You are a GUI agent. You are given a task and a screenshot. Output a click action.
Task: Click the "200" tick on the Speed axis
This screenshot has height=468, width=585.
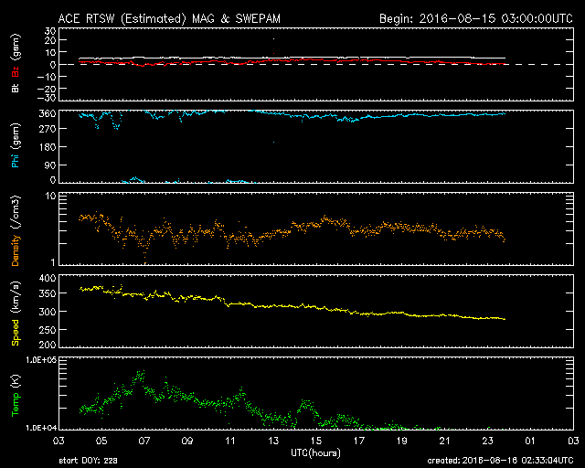(x=48, y=345)
